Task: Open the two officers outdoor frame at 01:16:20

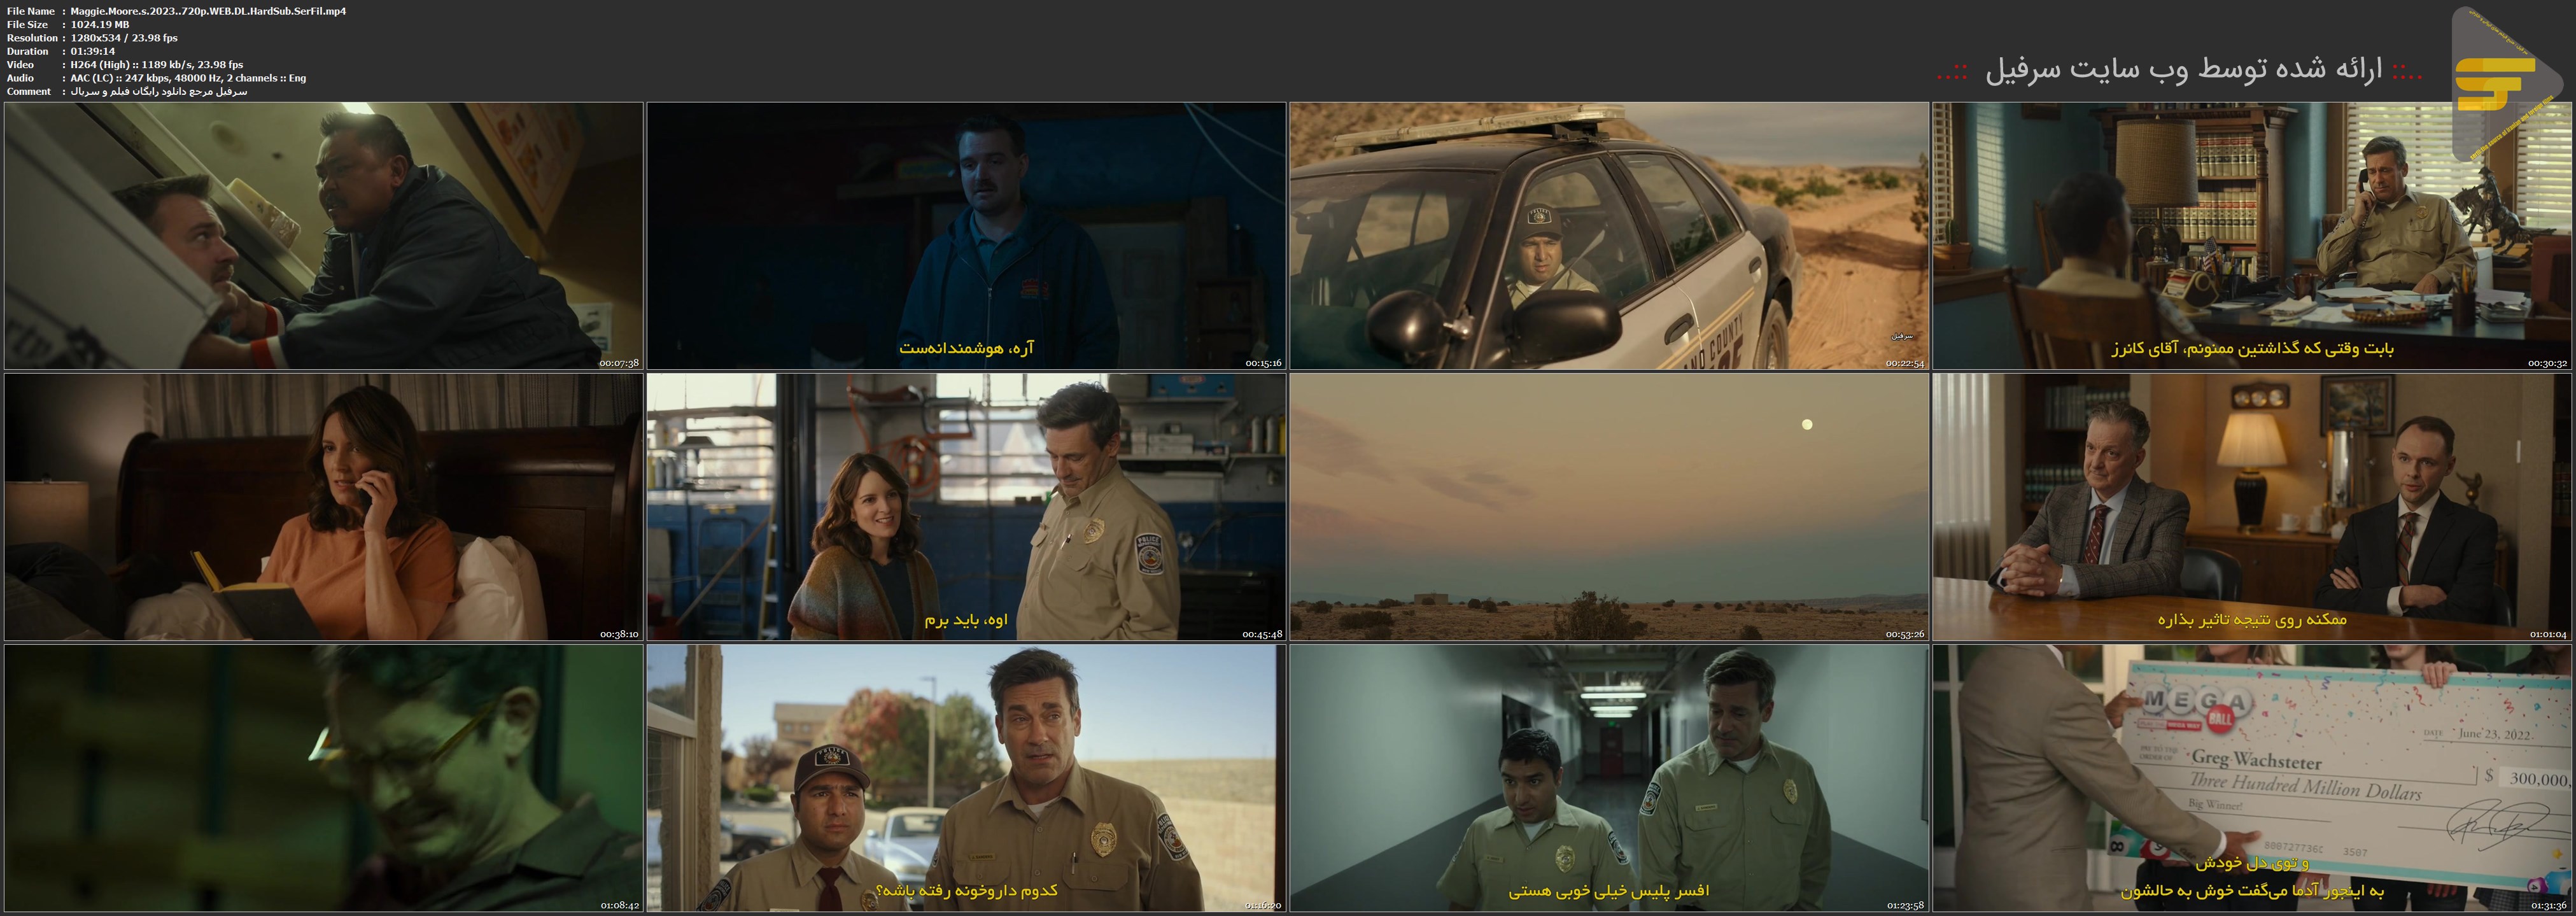Action: [x=966, y=778]
